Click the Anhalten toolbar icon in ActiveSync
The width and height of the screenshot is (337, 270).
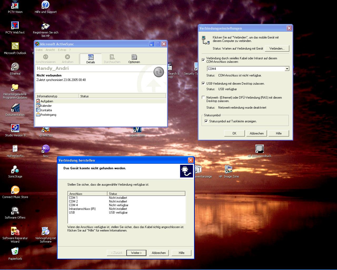pos(67,59)
